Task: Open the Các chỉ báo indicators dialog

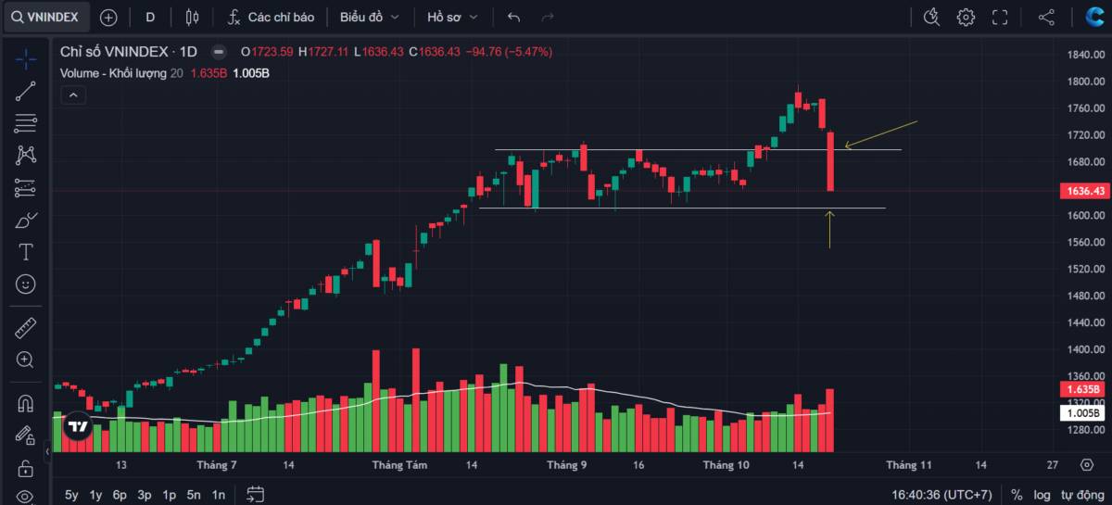Action: [x=271, y=17]
